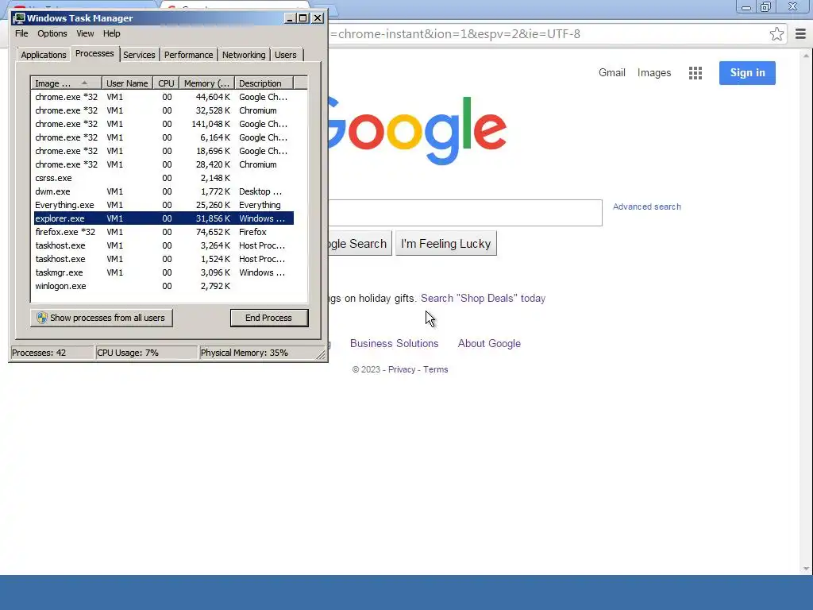
Task: Select the explorer.exe process row
Action: (x=164, y=218)
